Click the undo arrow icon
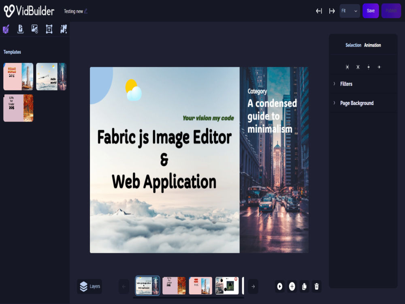 319,11
